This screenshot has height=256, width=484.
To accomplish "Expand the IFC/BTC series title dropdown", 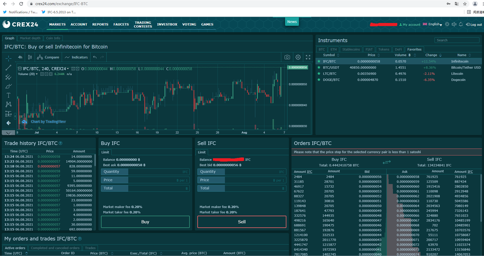I will [x=68, y=69].
